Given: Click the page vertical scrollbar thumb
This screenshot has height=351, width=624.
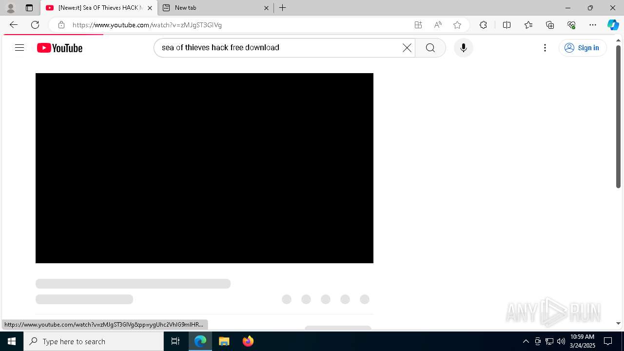Looking at the screenshot, I should coord(618,117).
